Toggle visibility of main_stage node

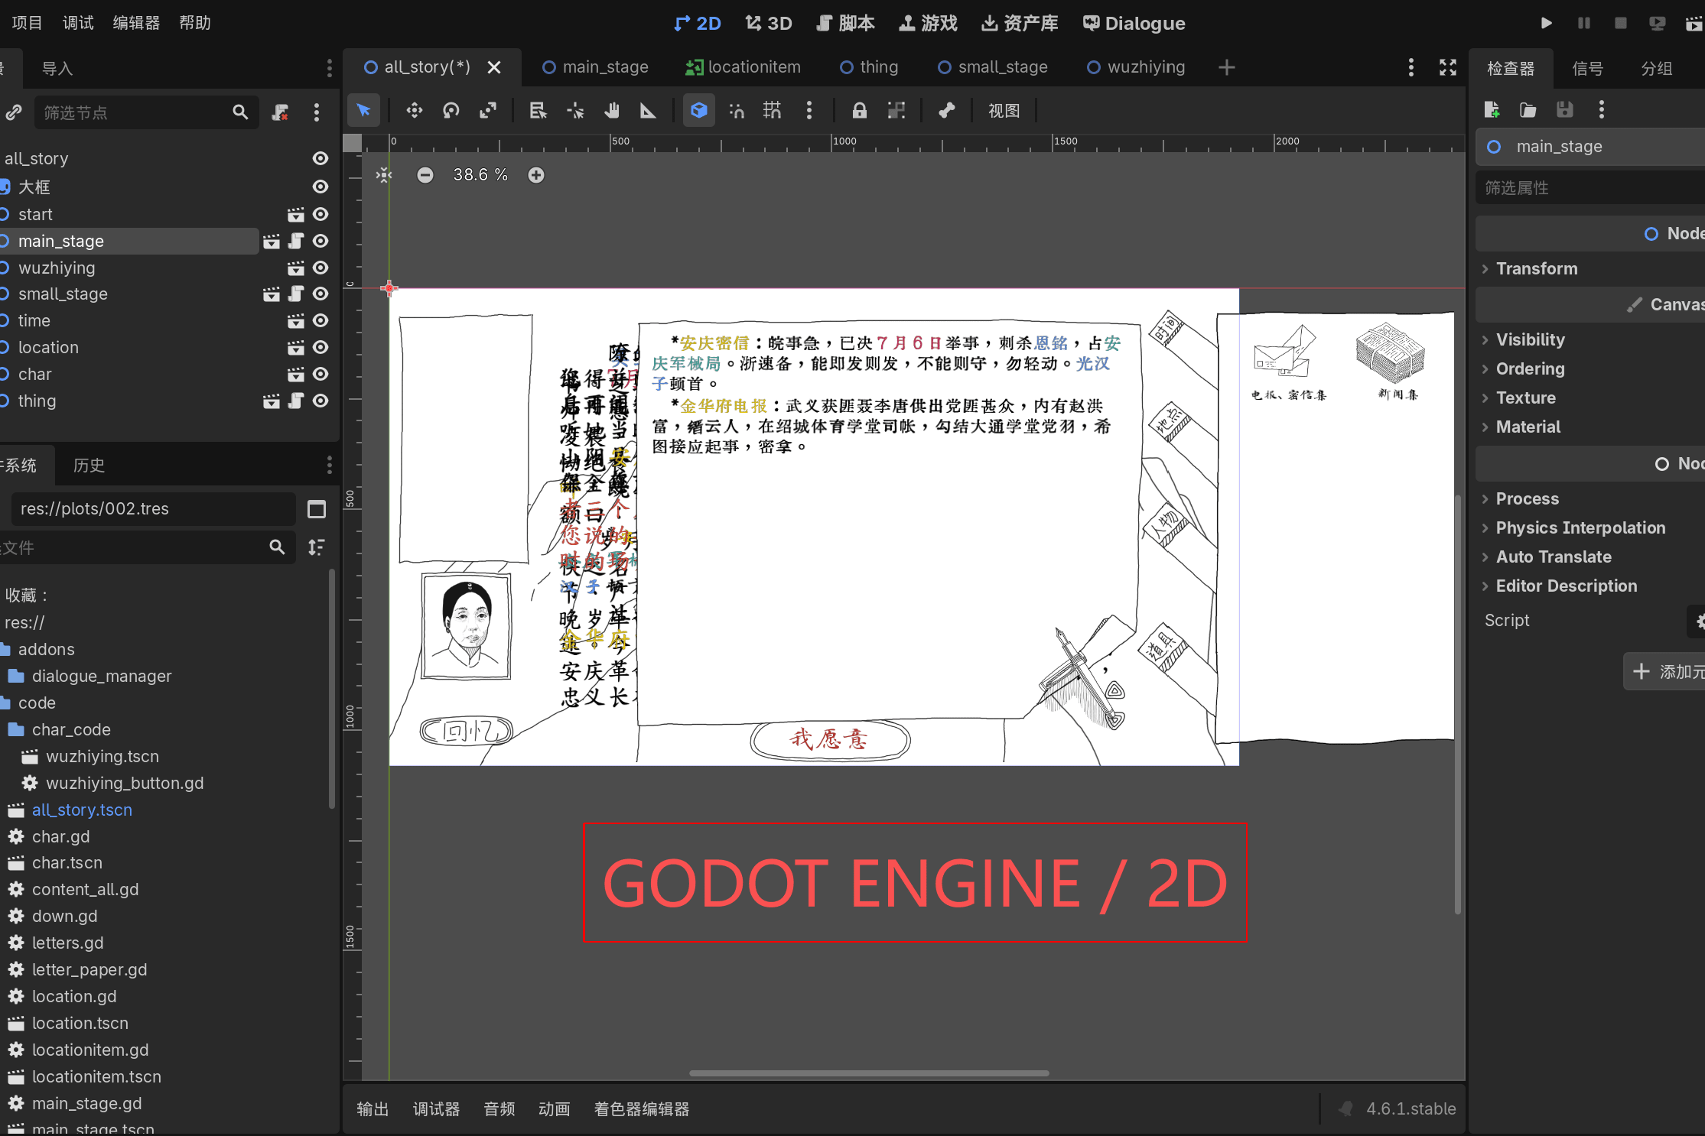(321, 241)
